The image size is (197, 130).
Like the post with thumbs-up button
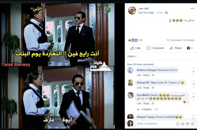135,48
